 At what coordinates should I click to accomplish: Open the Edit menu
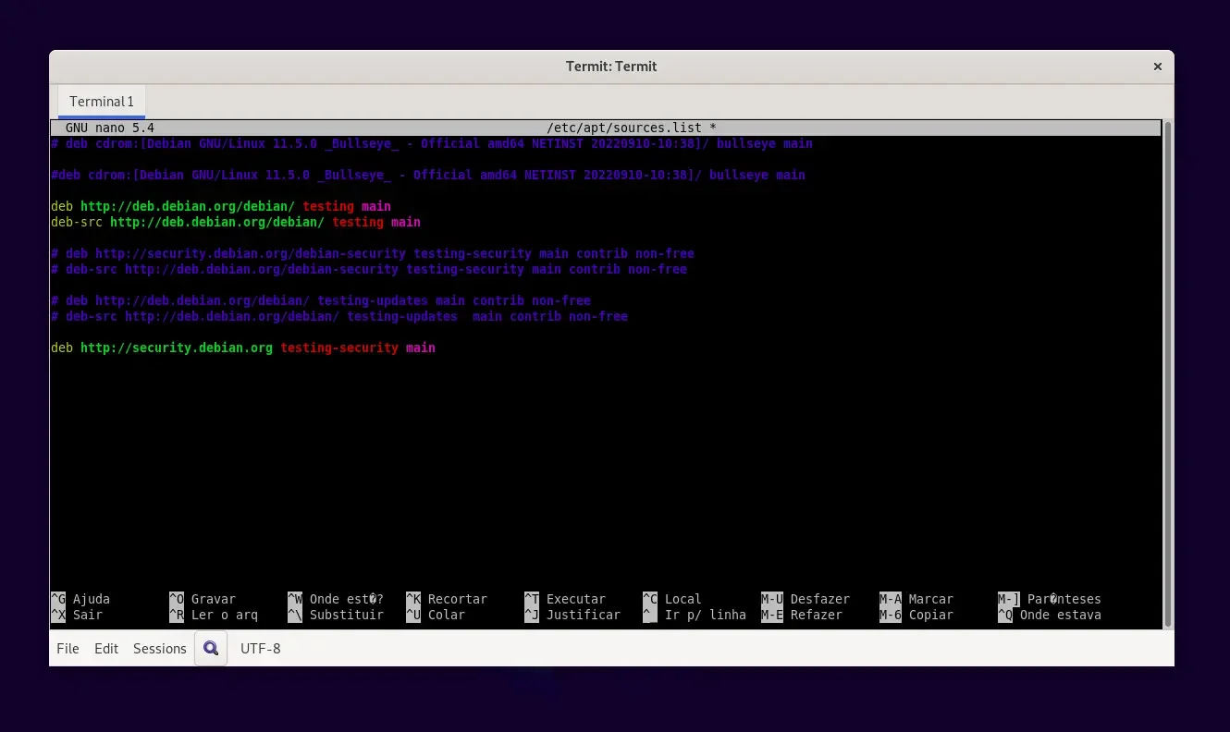106,649
